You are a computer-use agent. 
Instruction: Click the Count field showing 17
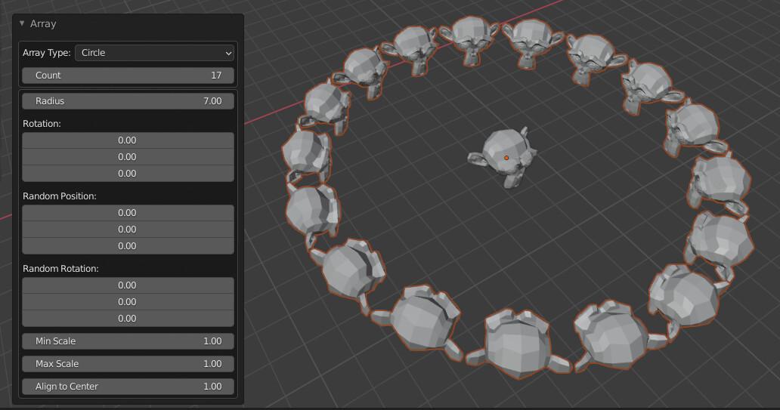coord(128,76)
